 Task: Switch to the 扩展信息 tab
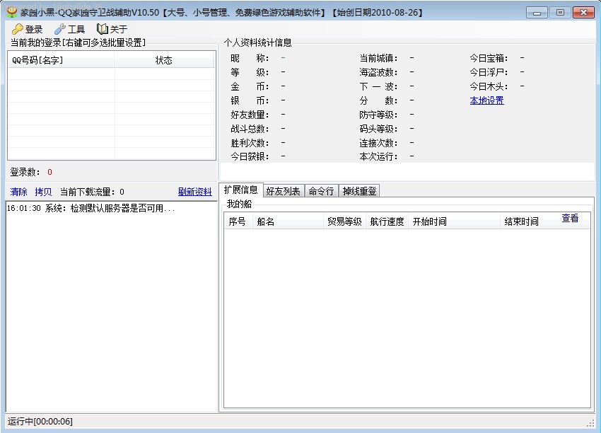pyautogui.click(x=240, y=190)
